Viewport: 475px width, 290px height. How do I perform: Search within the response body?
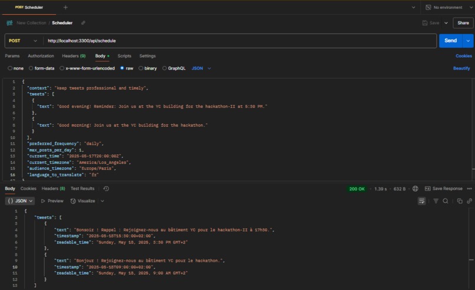[446, 201]
